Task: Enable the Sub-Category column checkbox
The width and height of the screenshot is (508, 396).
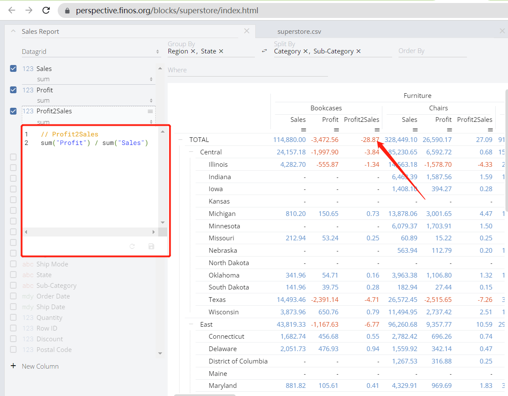Action: (x=13, y=285)
